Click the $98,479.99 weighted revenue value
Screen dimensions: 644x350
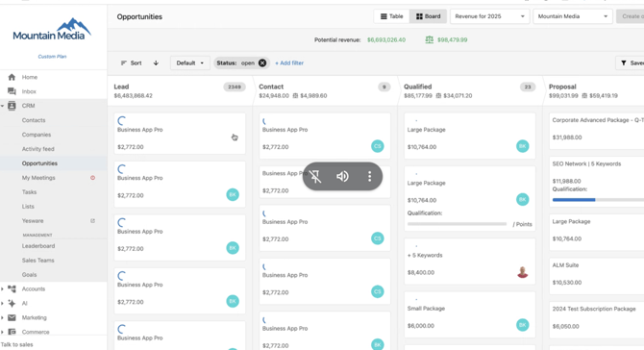[452, 39]
